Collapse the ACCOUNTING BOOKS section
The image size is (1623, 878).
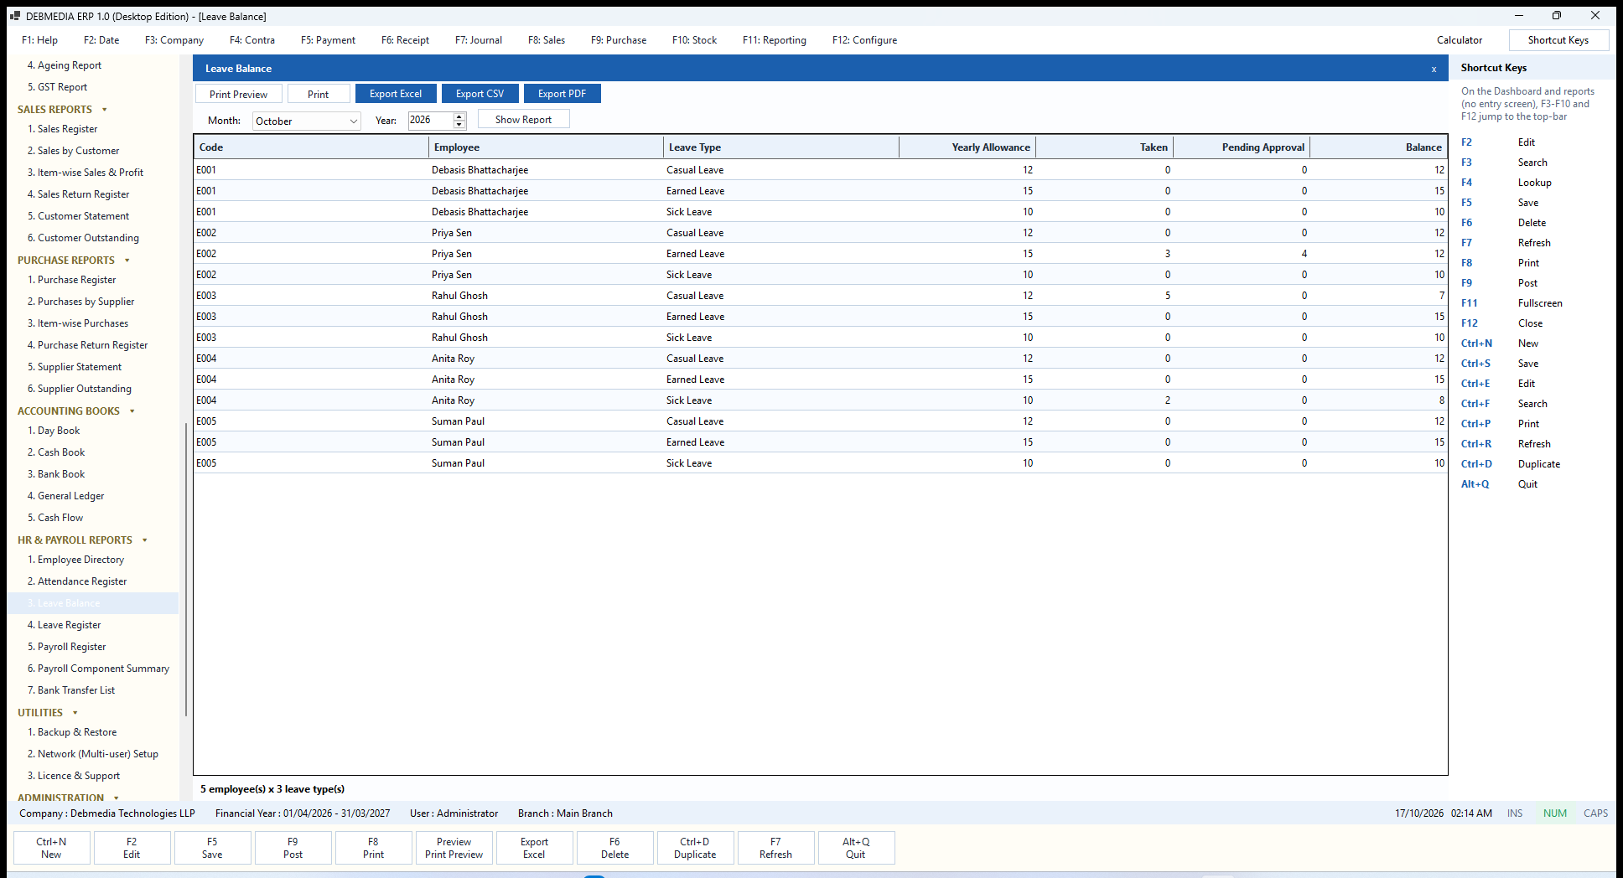[x=132, y=411]
